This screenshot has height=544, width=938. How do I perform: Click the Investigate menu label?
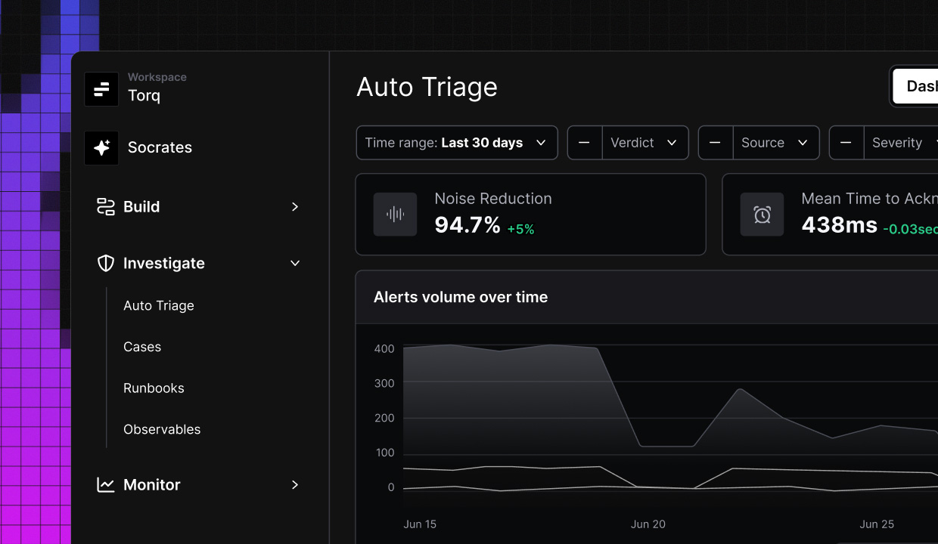coord(164,263)
